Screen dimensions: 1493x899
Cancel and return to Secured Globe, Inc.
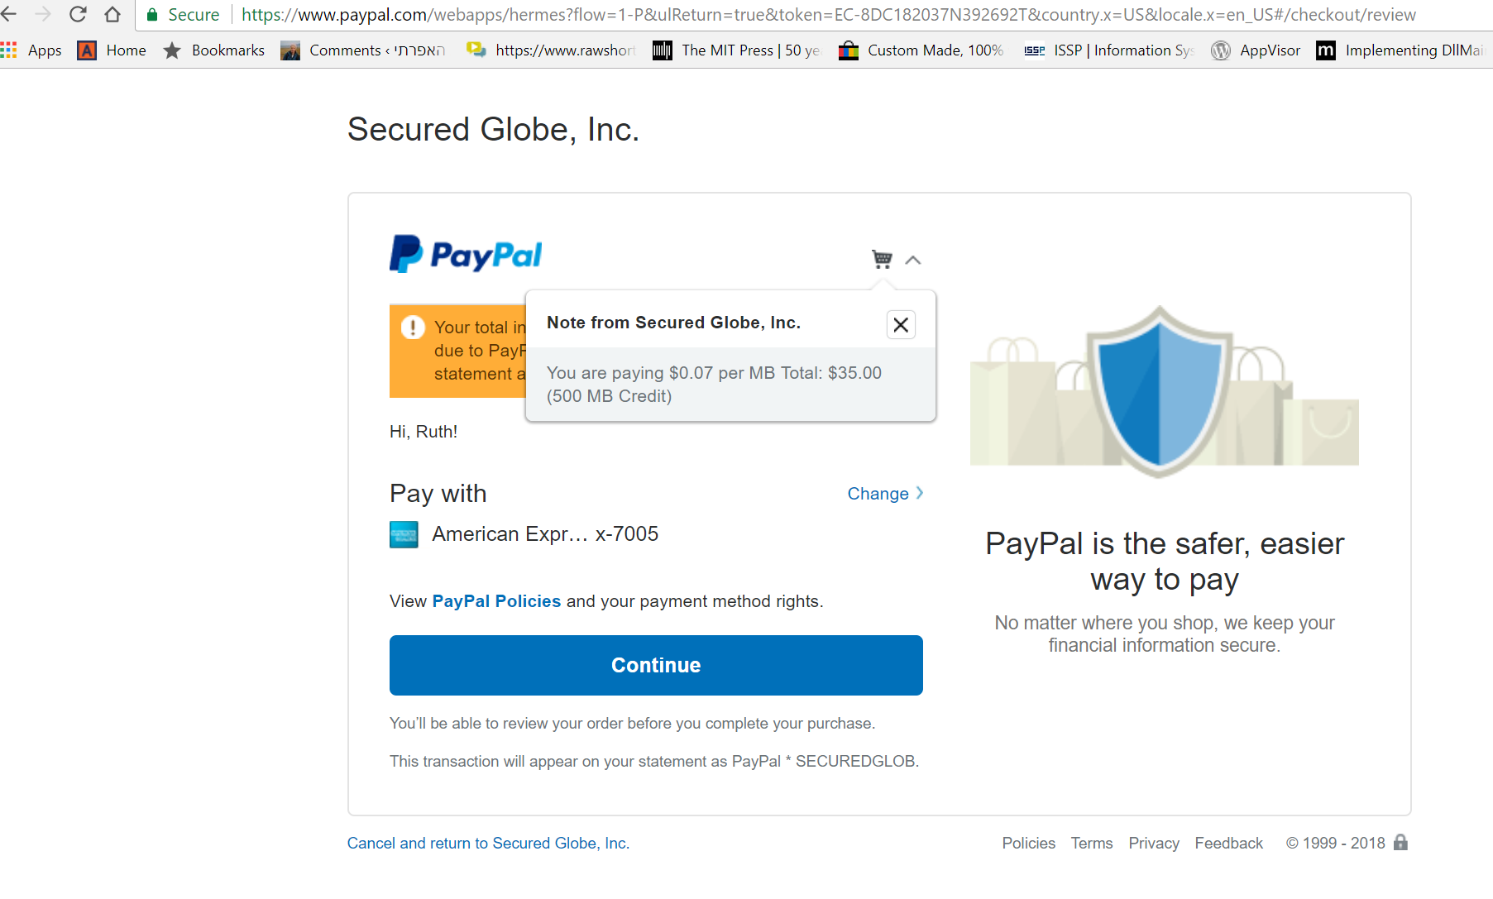coord(488,843)
